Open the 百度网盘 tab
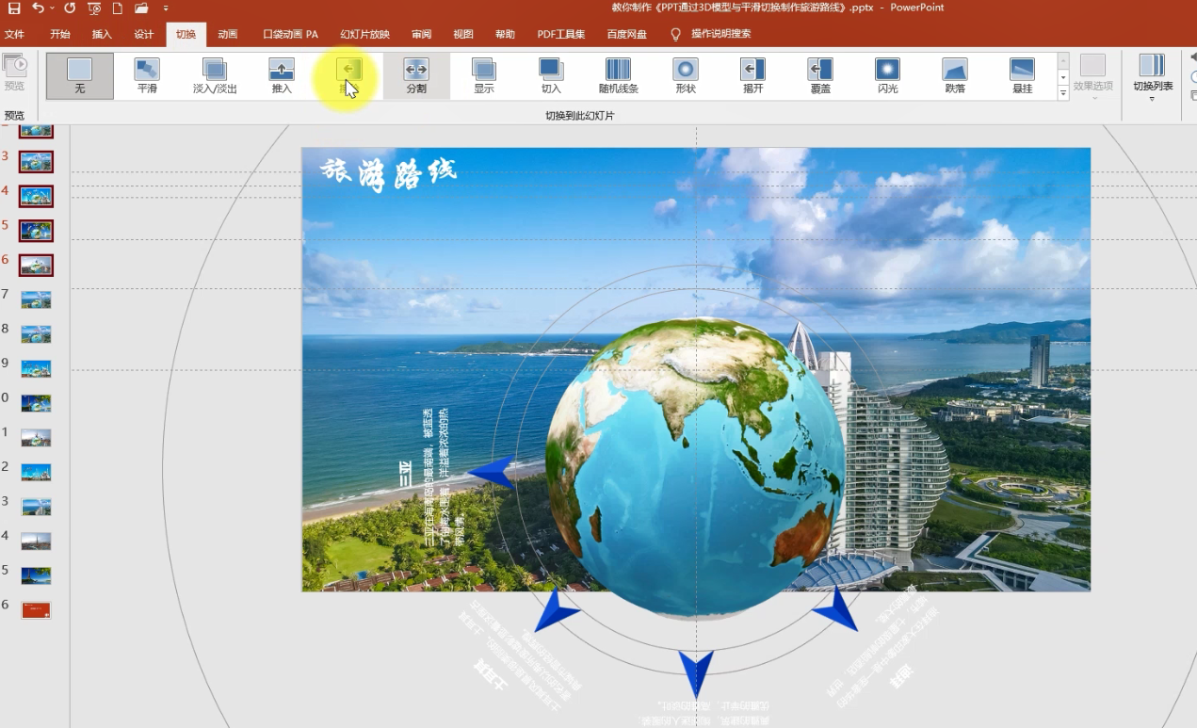The image size is (1197, 728). coord(627,35)
